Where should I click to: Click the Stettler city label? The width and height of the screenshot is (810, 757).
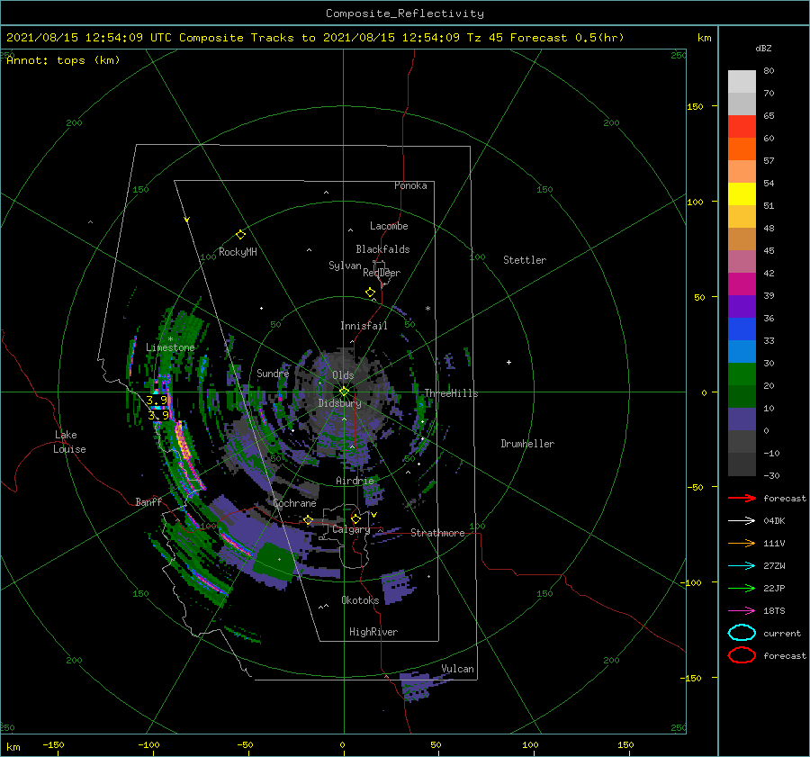click(x=525, y=260)
